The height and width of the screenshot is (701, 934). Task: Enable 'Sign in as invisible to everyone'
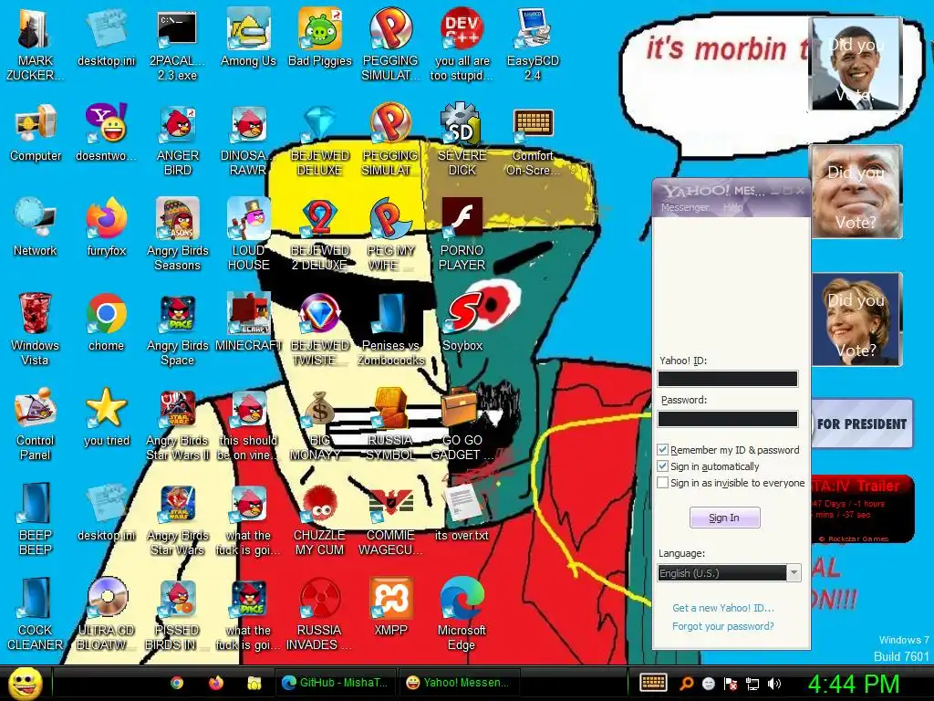(x=662, y=483)
